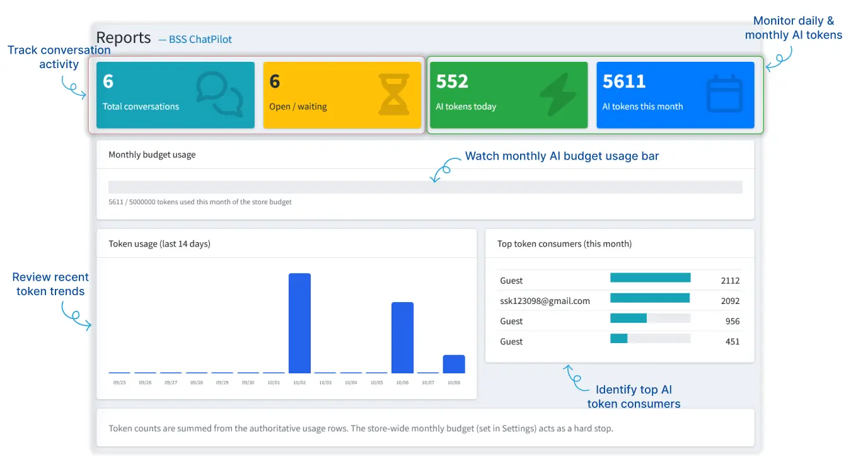Select the ssk123098@gmail.com consumer row
The image size is (851, 473).
click(x=620, y=300)
